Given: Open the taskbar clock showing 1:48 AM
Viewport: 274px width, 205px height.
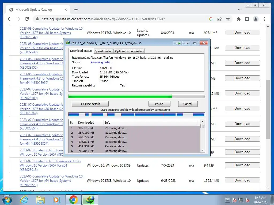Looking at the screenshot, I should 260,200.
